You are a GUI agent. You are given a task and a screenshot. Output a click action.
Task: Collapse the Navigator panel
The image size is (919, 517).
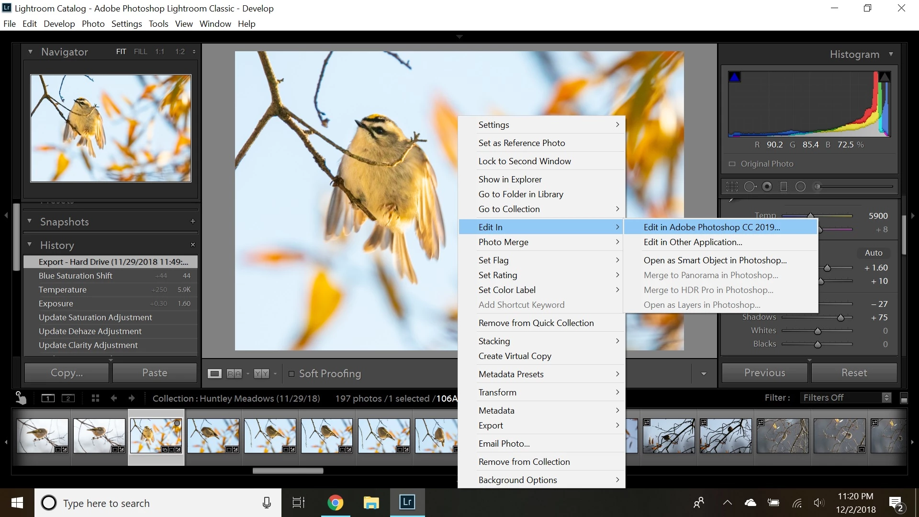click(30, 52)
